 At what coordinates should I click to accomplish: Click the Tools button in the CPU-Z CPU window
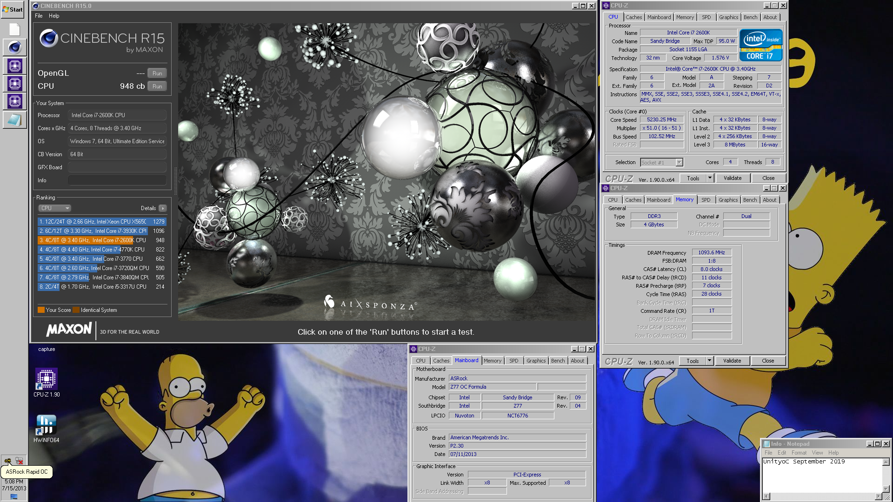click(693, 178)
